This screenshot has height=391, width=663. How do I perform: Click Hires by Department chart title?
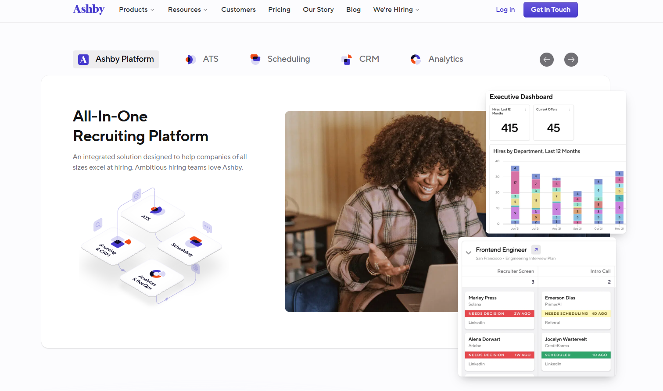click(x=536, y=151)
